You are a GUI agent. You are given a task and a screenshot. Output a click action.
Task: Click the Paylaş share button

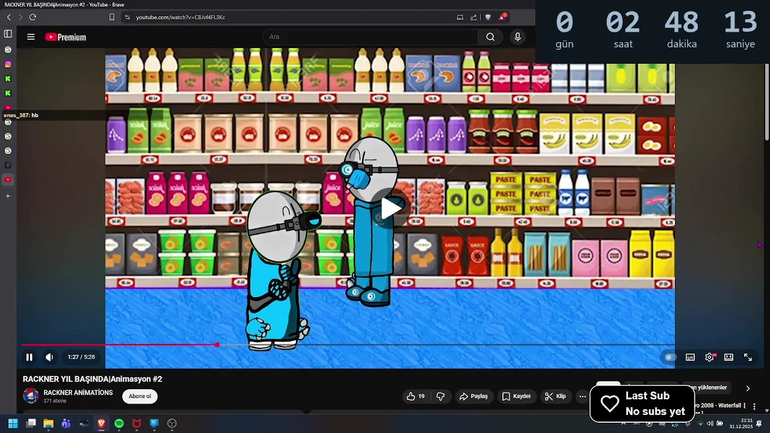(473, 396)
